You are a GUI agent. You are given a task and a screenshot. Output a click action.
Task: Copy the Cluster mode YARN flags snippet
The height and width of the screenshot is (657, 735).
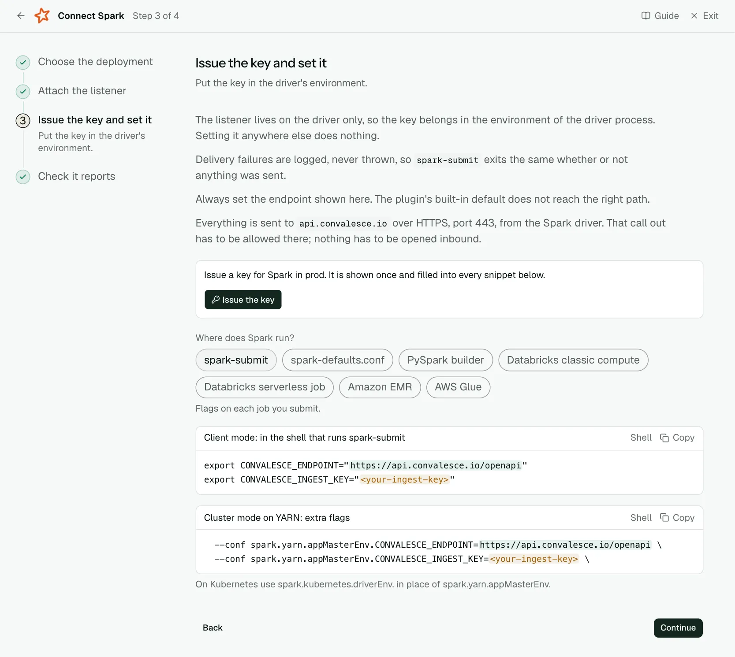tap(677, 518)
